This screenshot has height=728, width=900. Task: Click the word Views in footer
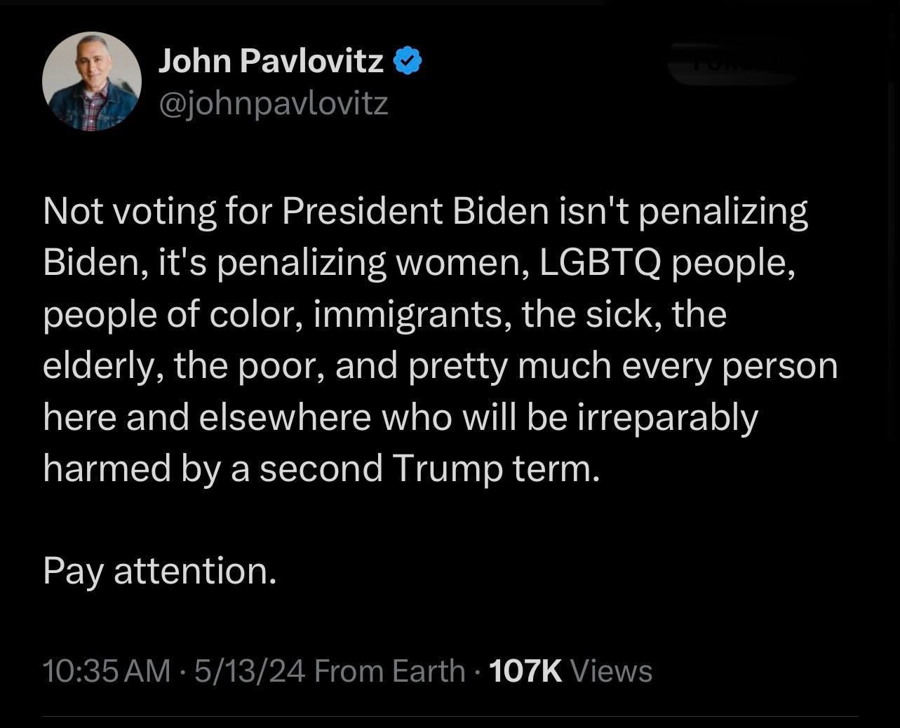point(612,671)
